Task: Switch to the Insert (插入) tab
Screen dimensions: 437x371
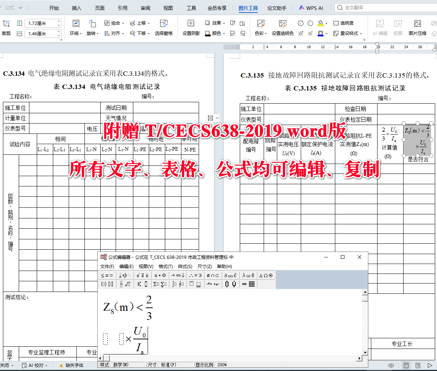Action: click(77, 8)
